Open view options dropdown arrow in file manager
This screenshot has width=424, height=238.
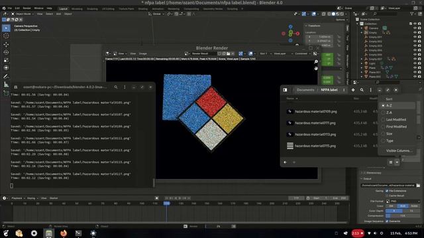(x=397, y=162)
